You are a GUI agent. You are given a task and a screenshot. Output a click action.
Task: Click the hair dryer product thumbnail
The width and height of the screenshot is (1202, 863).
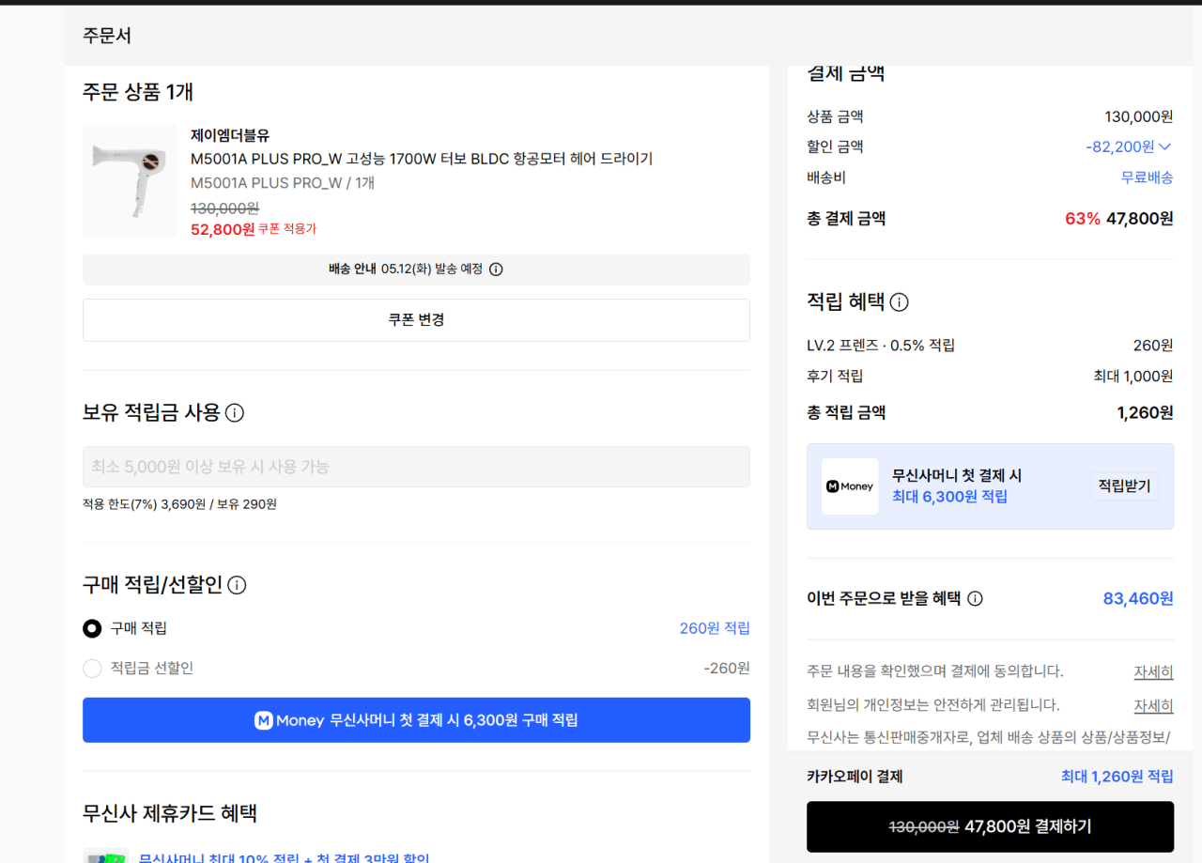[x=130, y=181]
